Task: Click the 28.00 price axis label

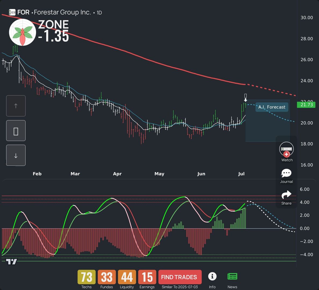Action: point(307,39)
